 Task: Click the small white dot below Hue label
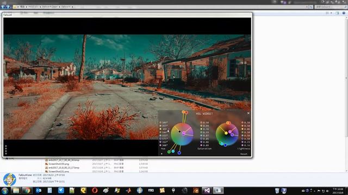(x=161, y=154)
